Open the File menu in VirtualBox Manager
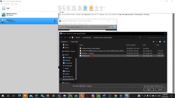 [x=2, y=4]
